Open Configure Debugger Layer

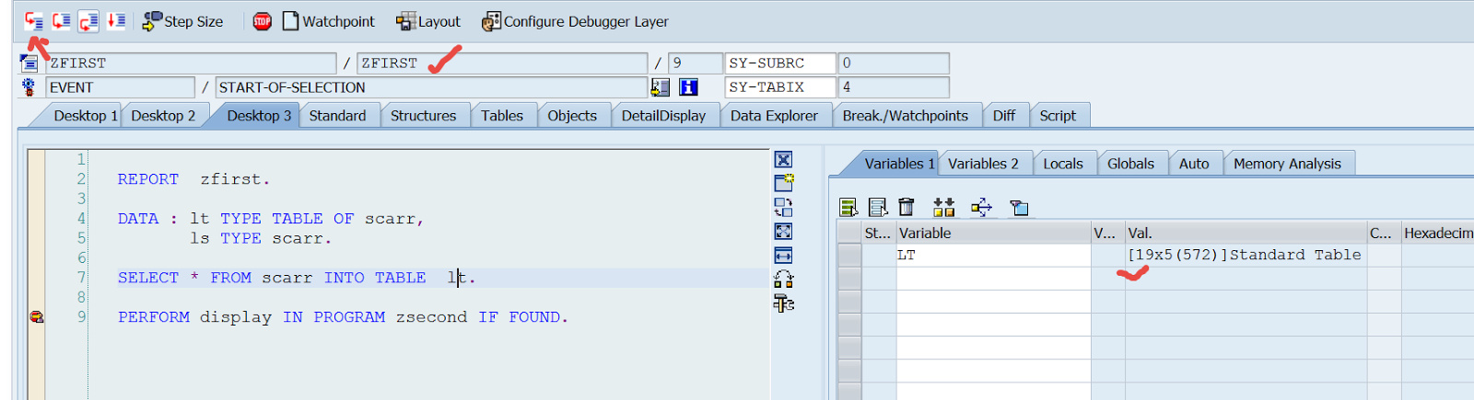pos(576,21)
